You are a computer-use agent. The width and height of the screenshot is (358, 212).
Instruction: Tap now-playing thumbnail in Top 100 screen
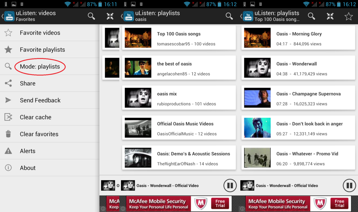[247, 186]
